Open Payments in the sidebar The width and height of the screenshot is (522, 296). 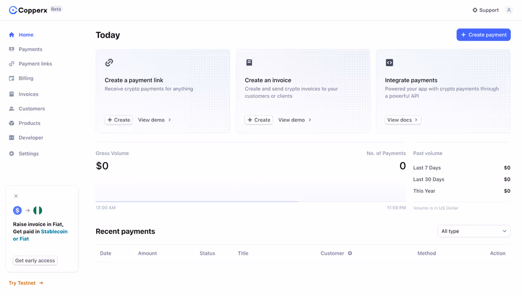click(x=30, y=50)
